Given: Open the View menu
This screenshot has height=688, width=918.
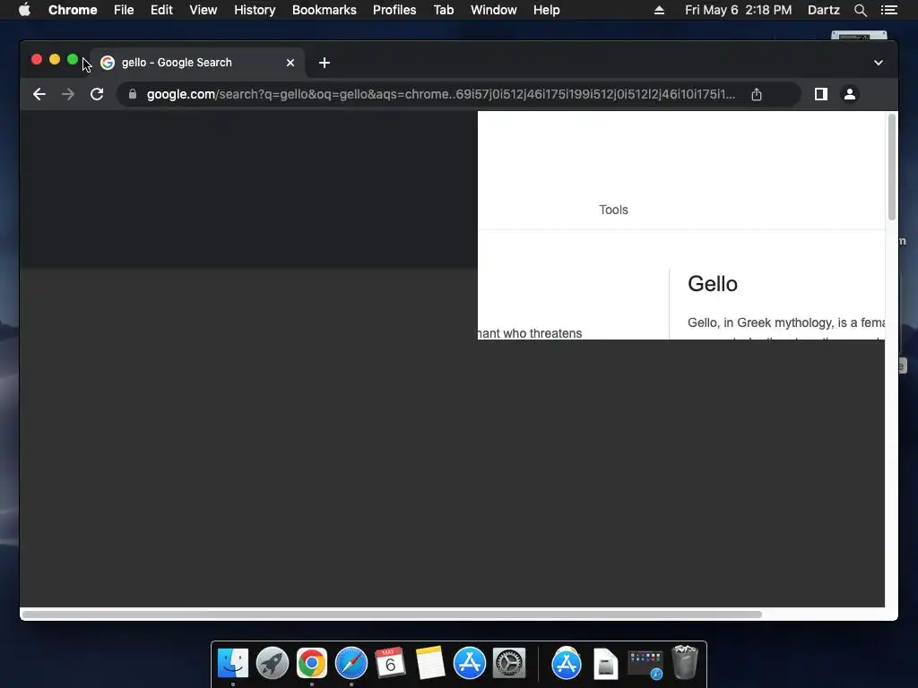Looking at the screenshot, I should (x=204, y=10).
